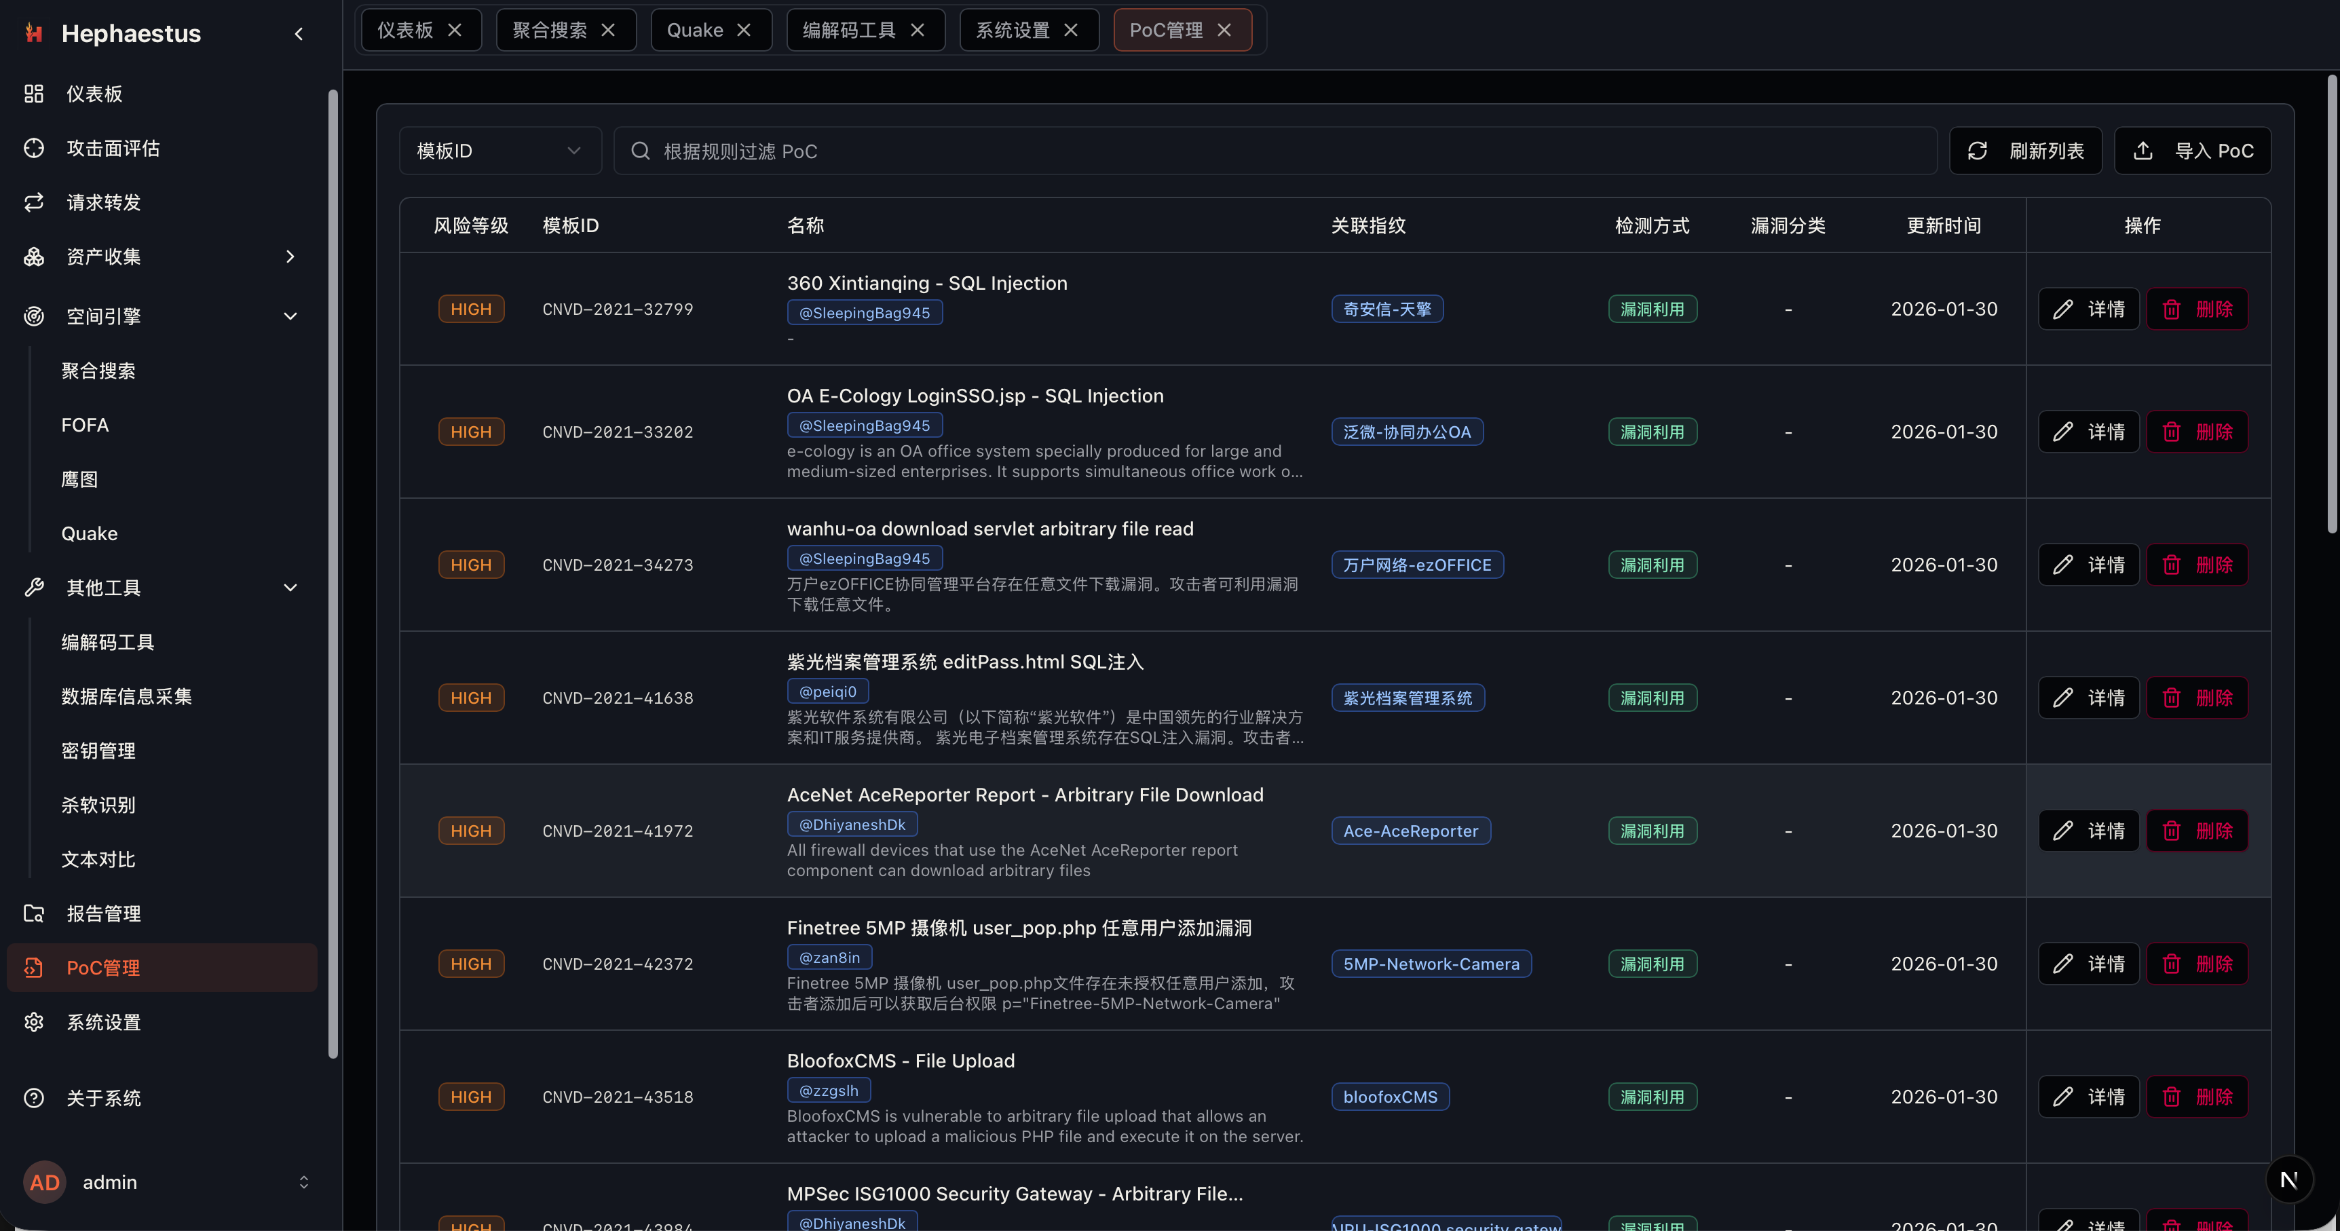Open 关于系统 via the question mark icon
Screen dimensions: 2340x1231
pyautogui.click(x=34, y=1097)
